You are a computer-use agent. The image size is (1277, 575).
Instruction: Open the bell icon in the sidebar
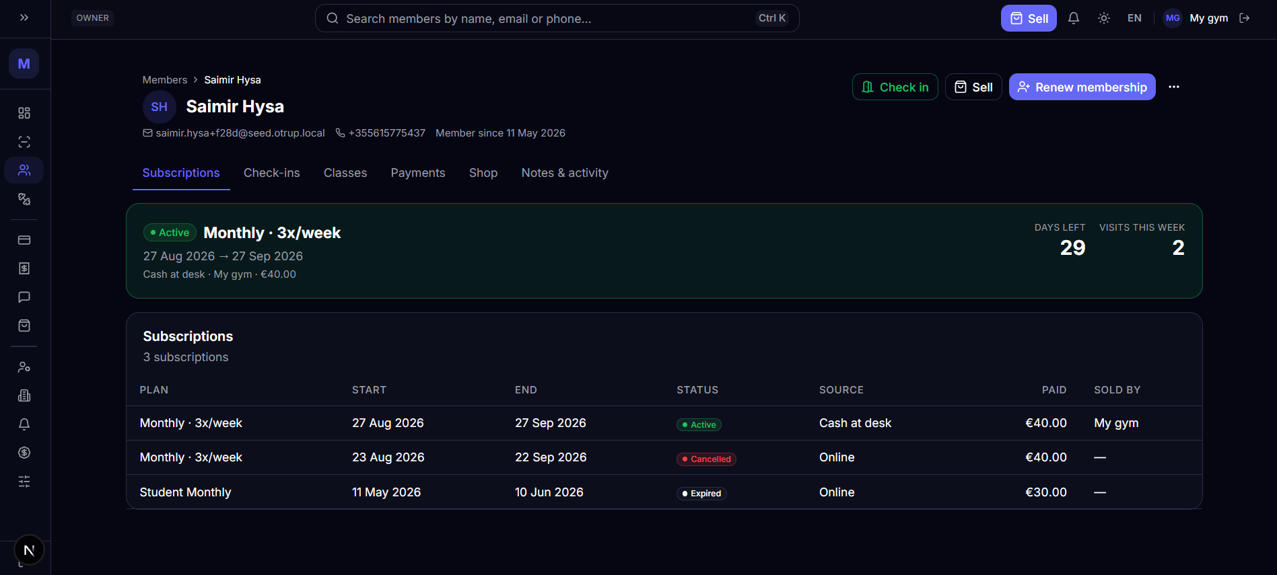tap(24, 424)
